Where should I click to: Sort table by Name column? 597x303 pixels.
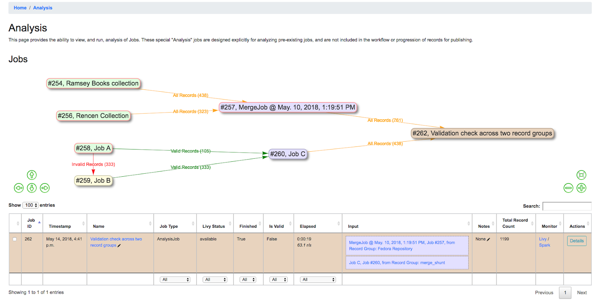point(120,224)
